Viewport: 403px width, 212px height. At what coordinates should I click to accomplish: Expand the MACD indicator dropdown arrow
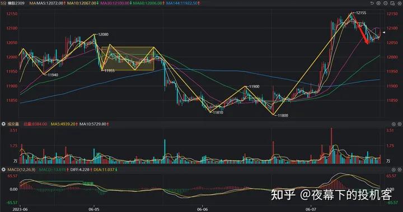pos(3,169)
